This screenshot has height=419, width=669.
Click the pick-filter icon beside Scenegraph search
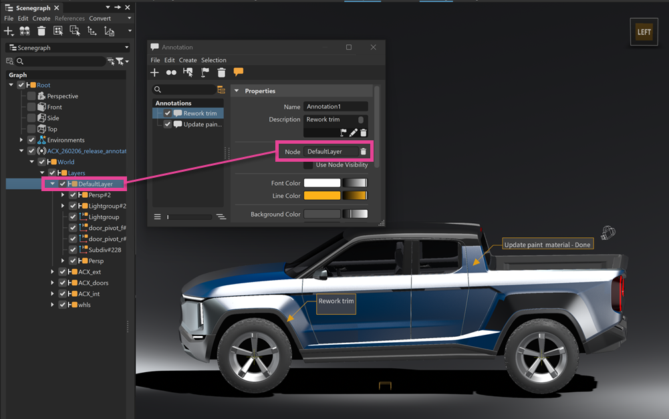(110, 61)
